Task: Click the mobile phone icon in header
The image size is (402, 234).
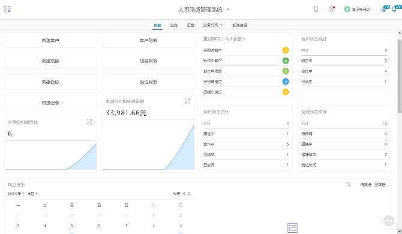Action: (316, 9)
